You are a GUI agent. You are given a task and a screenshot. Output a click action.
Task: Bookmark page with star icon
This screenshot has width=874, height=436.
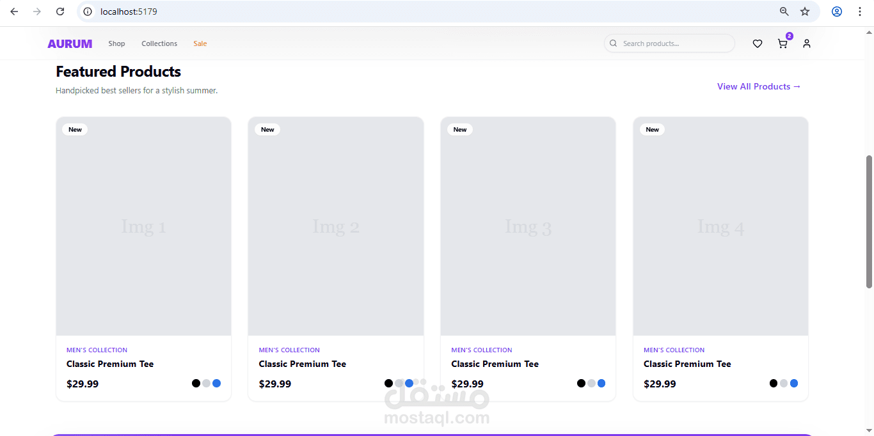(x=805, y=12)
